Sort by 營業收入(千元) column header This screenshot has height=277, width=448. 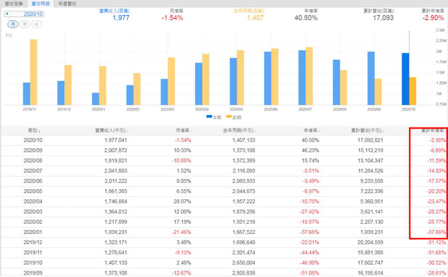tap(112, 130)
